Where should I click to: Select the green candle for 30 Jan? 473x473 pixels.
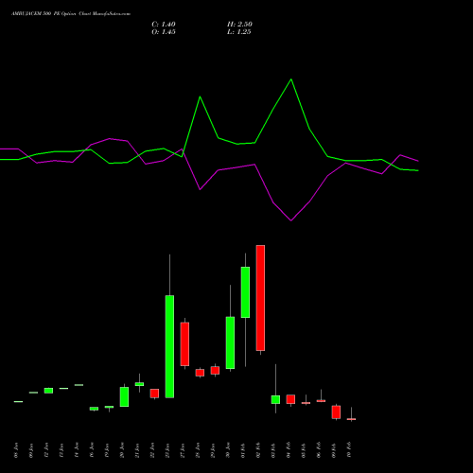pos(230,342)
